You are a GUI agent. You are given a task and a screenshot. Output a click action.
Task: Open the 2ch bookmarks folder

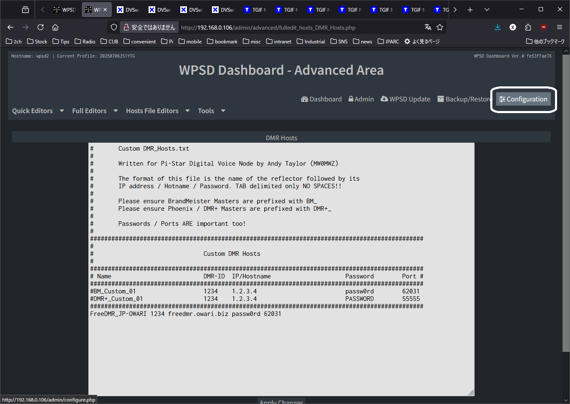click(x=14, y=41)
